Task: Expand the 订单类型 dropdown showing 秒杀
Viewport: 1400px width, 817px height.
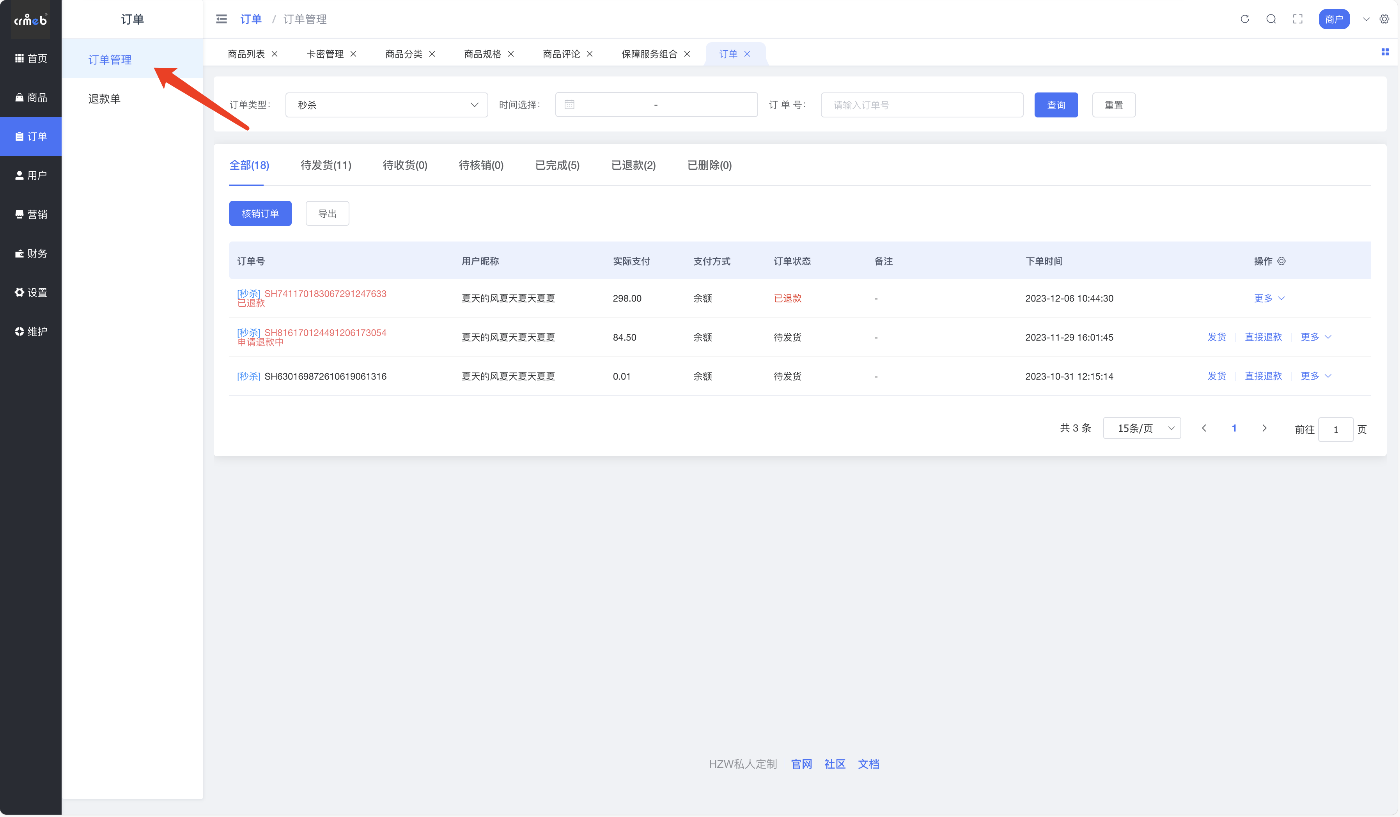Action: coord(387,105)
